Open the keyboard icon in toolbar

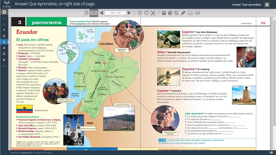pyautogui.click(x=198, y=13)
